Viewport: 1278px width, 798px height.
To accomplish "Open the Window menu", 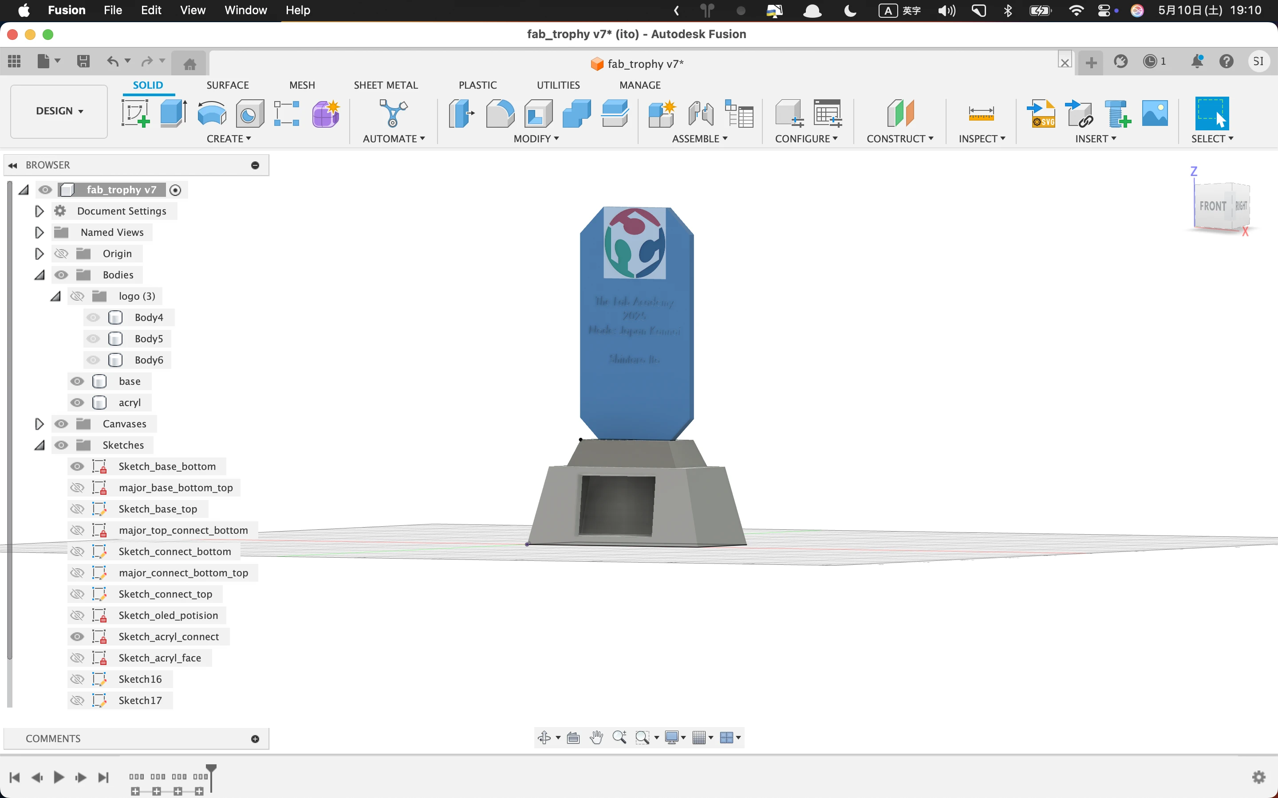I will 245,11.
